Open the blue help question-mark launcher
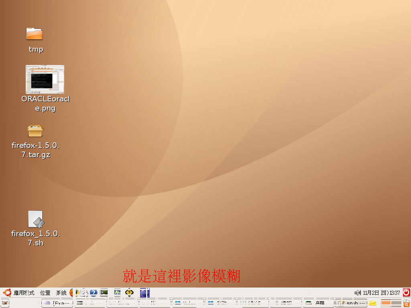Screen dimensions: 411x308 [x=93, y=292]
